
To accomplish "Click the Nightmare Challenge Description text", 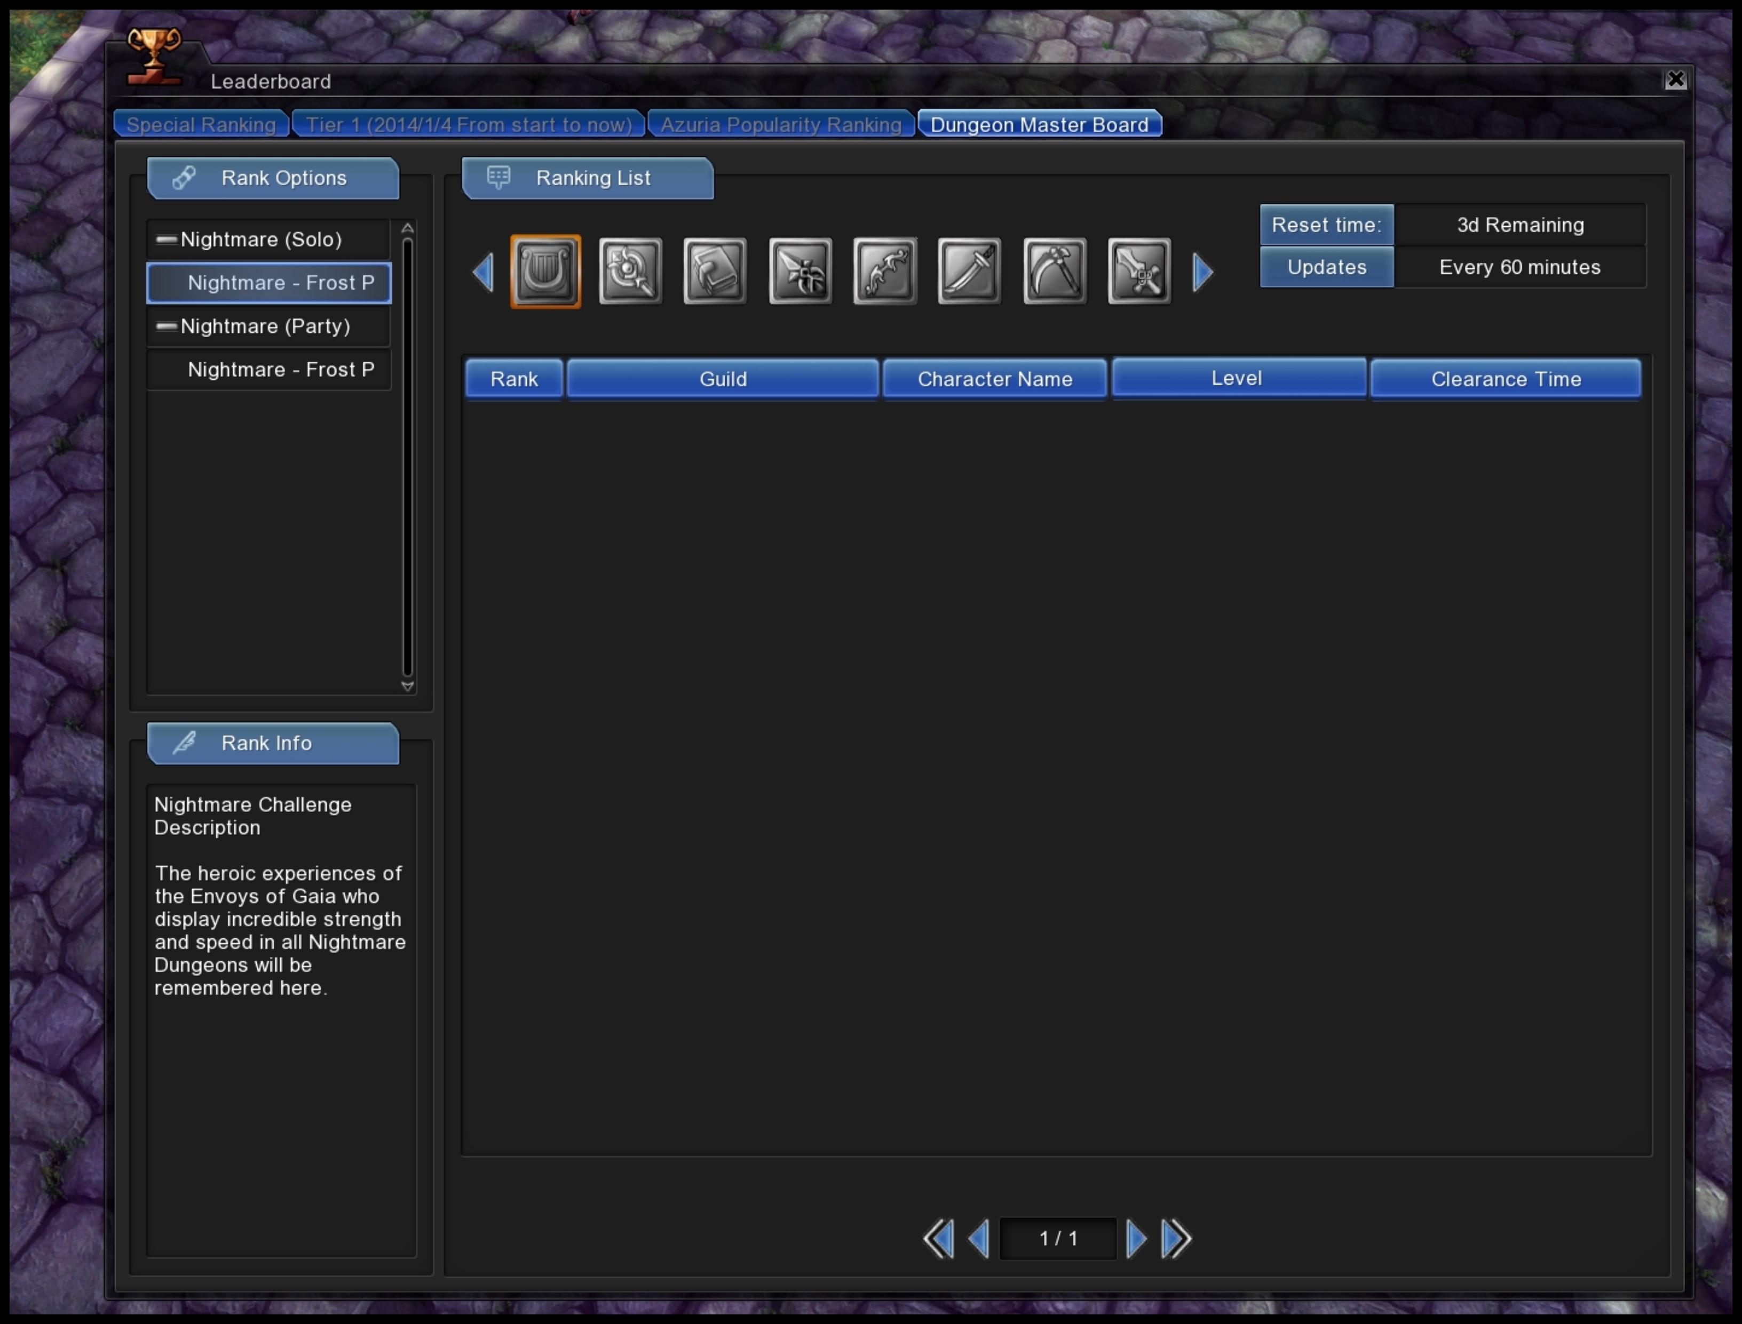I will click(252, 816).
